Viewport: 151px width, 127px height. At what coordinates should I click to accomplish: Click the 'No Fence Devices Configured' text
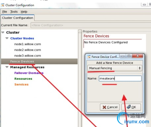pyautogui.click(x=106, y=42)
